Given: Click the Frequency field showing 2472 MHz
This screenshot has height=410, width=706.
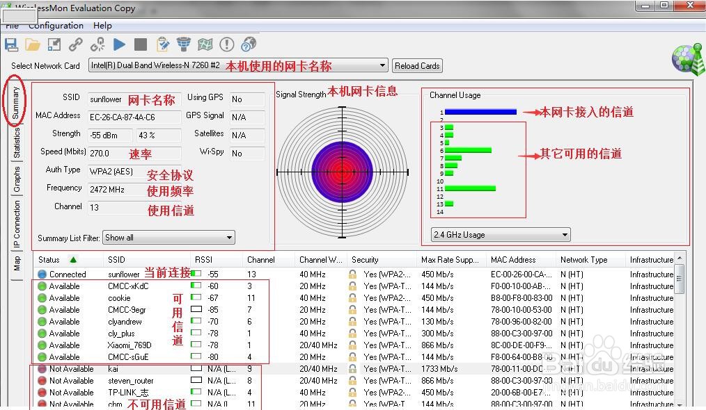Looking at the screenshot, I should click(134, 189).
